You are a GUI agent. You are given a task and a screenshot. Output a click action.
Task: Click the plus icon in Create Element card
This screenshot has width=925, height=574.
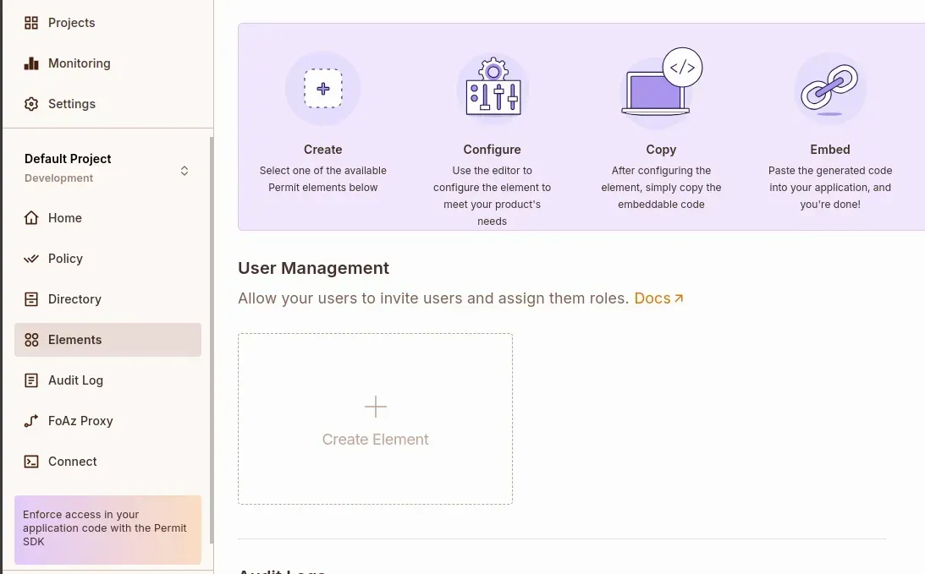(375, 407)
